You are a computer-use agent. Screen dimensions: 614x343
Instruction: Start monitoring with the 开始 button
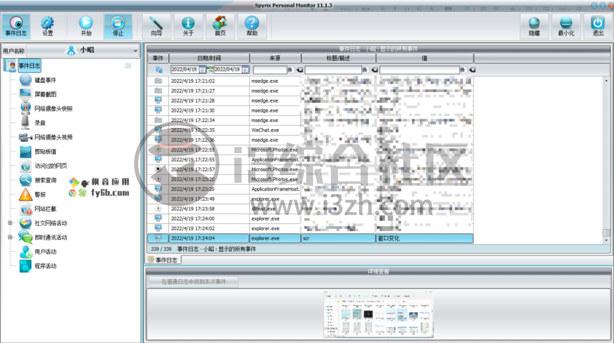[86, 26]
